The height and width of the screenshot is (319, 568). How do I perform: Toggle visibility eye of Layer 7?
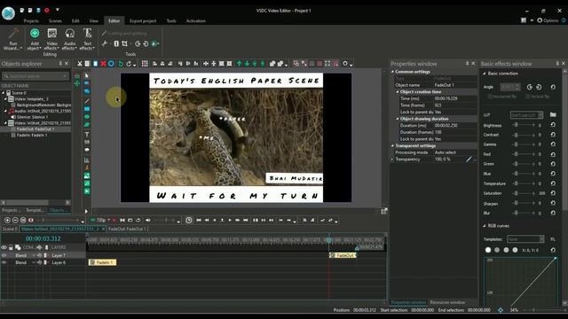4,255
